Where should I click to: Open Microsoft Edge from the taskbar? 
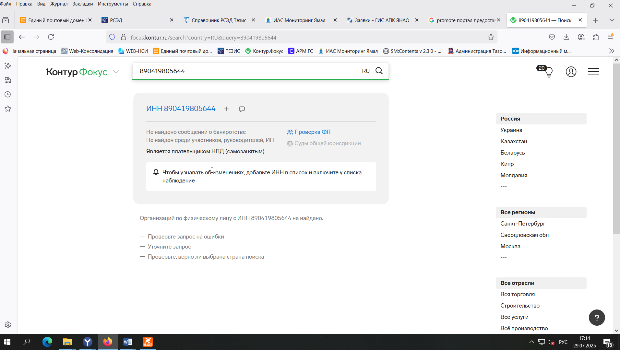(47, 342)
